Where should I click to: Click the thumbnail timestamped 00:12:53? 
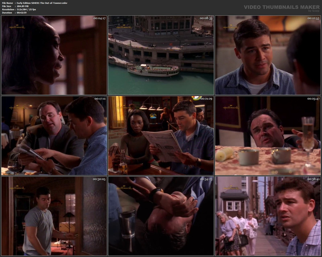(268, 55)
